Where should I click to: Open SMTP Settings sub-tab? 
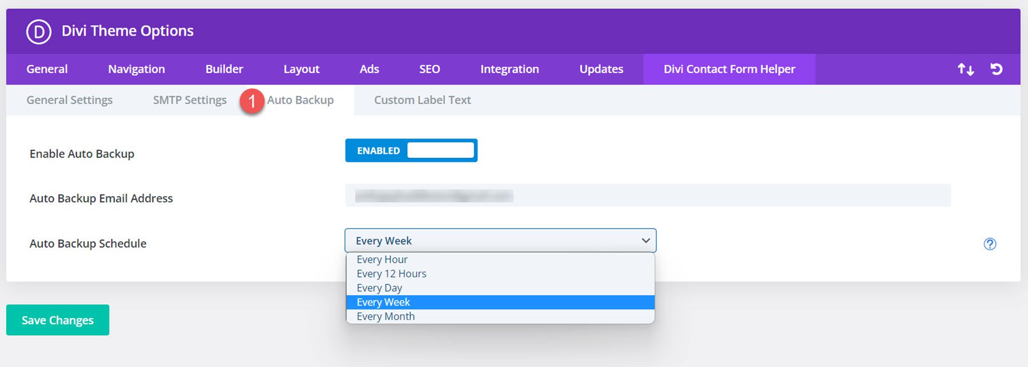coord(190,100)
